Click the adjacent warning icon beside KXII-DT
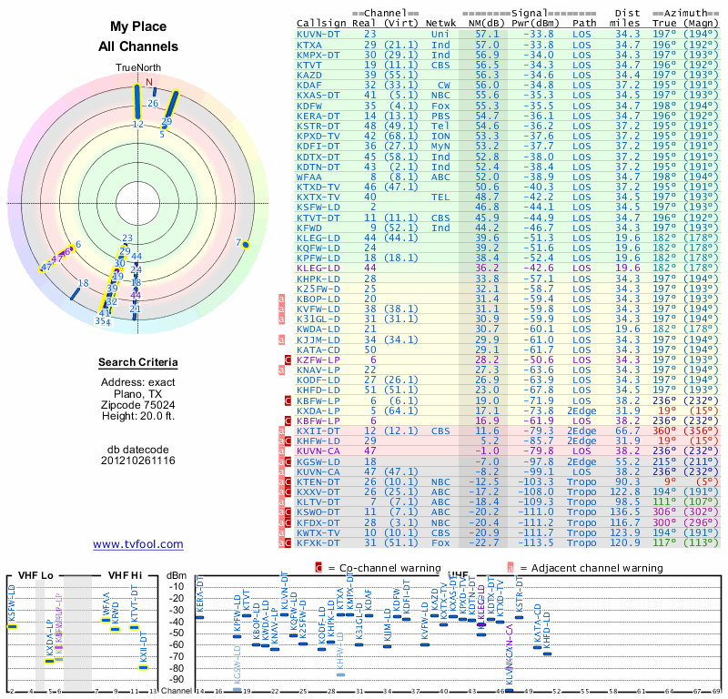This screenshot has height=699, width=728. pyautogui.click(x=281, y=431)
